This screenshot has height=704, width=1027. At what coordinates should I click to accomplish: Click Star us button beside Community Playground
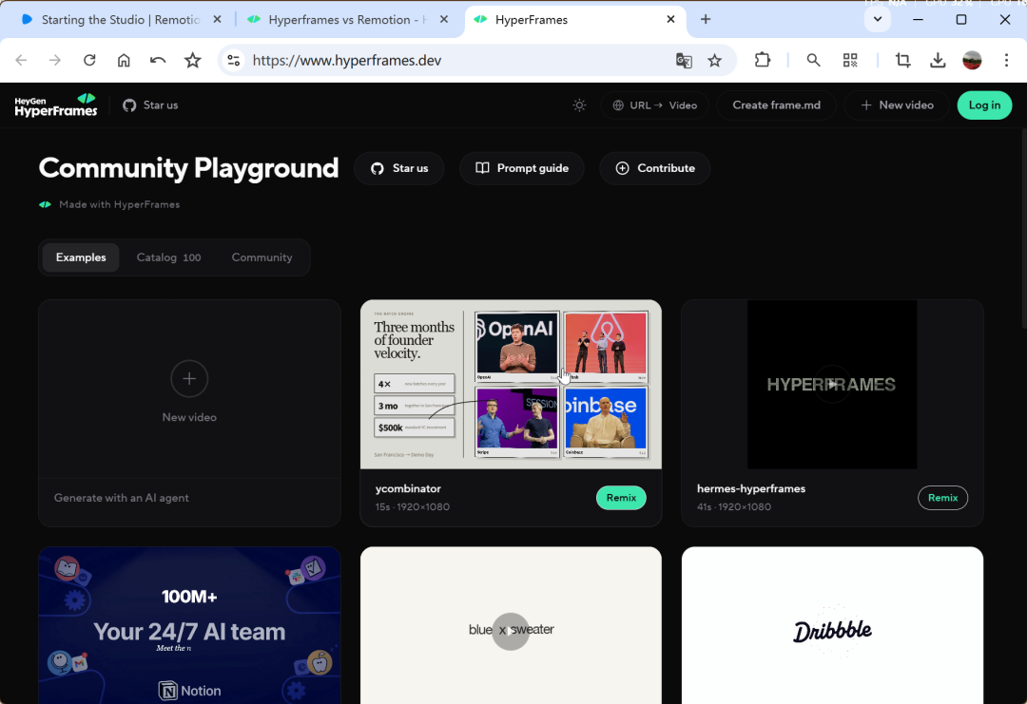click(399, 168)
